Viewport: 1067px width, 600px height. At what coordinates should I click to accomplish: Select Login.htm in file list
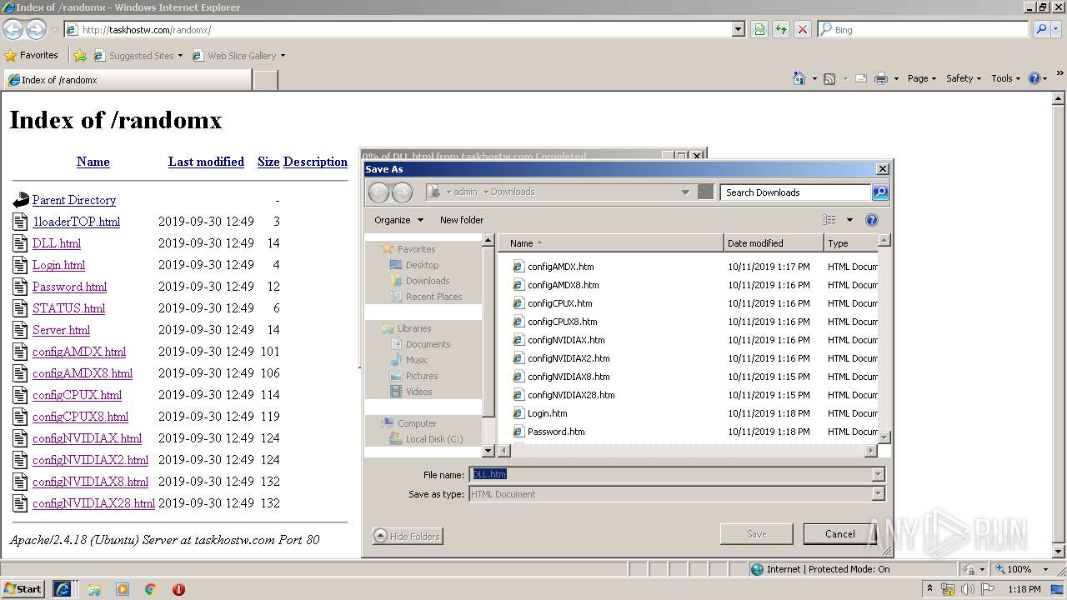click(x=547, y=413)
